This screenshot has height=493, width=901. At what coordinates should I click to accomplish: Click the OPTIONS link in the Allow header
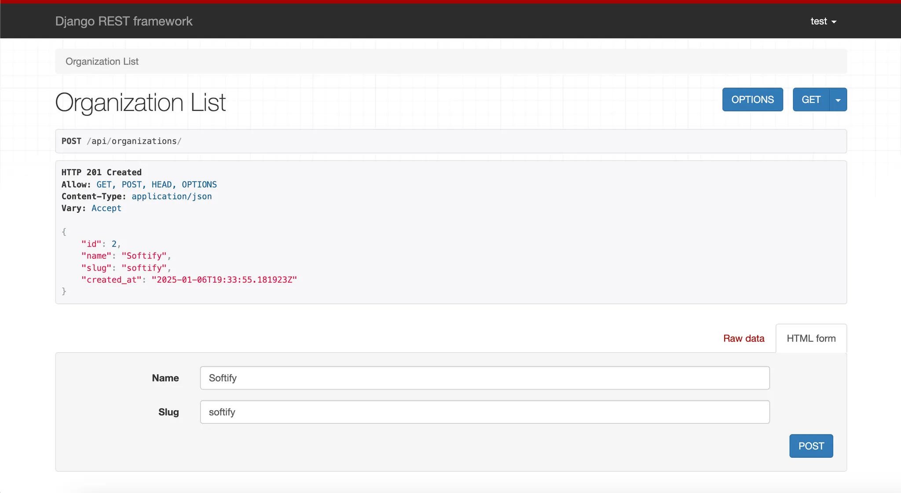point(199,184)
